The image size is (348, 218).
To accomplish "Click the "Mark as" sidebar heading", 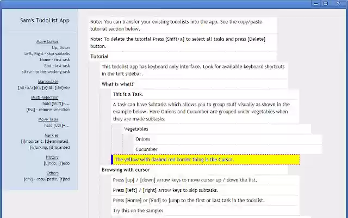I will 52,135.
